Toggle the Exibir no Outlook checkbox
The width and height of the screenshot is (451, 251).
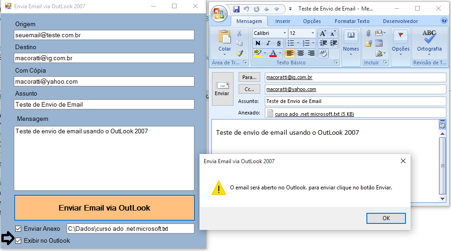[18, 240]
